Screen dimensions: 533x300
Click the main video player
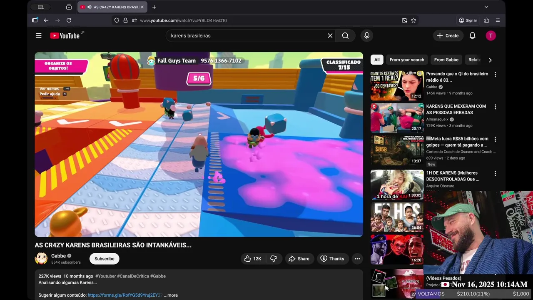click(x=199, y=144)
